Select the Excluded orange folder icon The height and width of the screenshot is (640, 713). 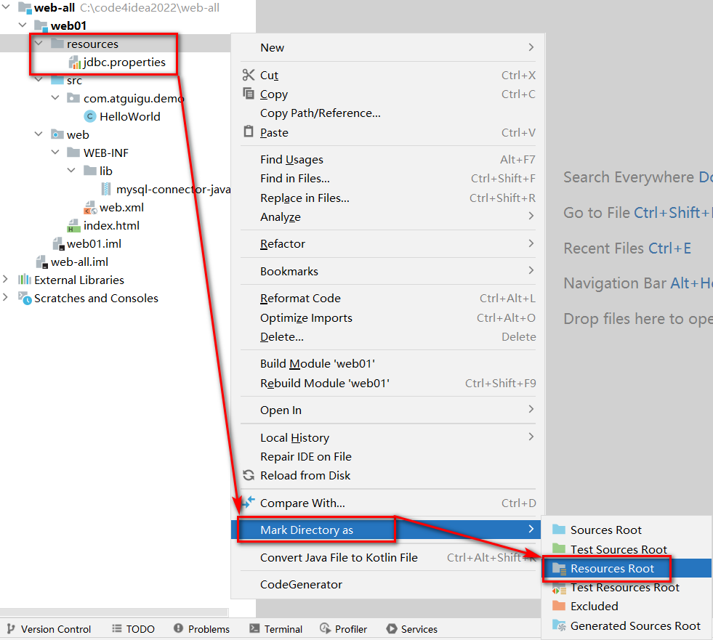tap(558, 606)
